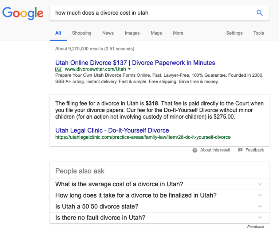279x233 pixels.
Task: Expand 'What is the average cost' question
Action: tap(260, 184)
